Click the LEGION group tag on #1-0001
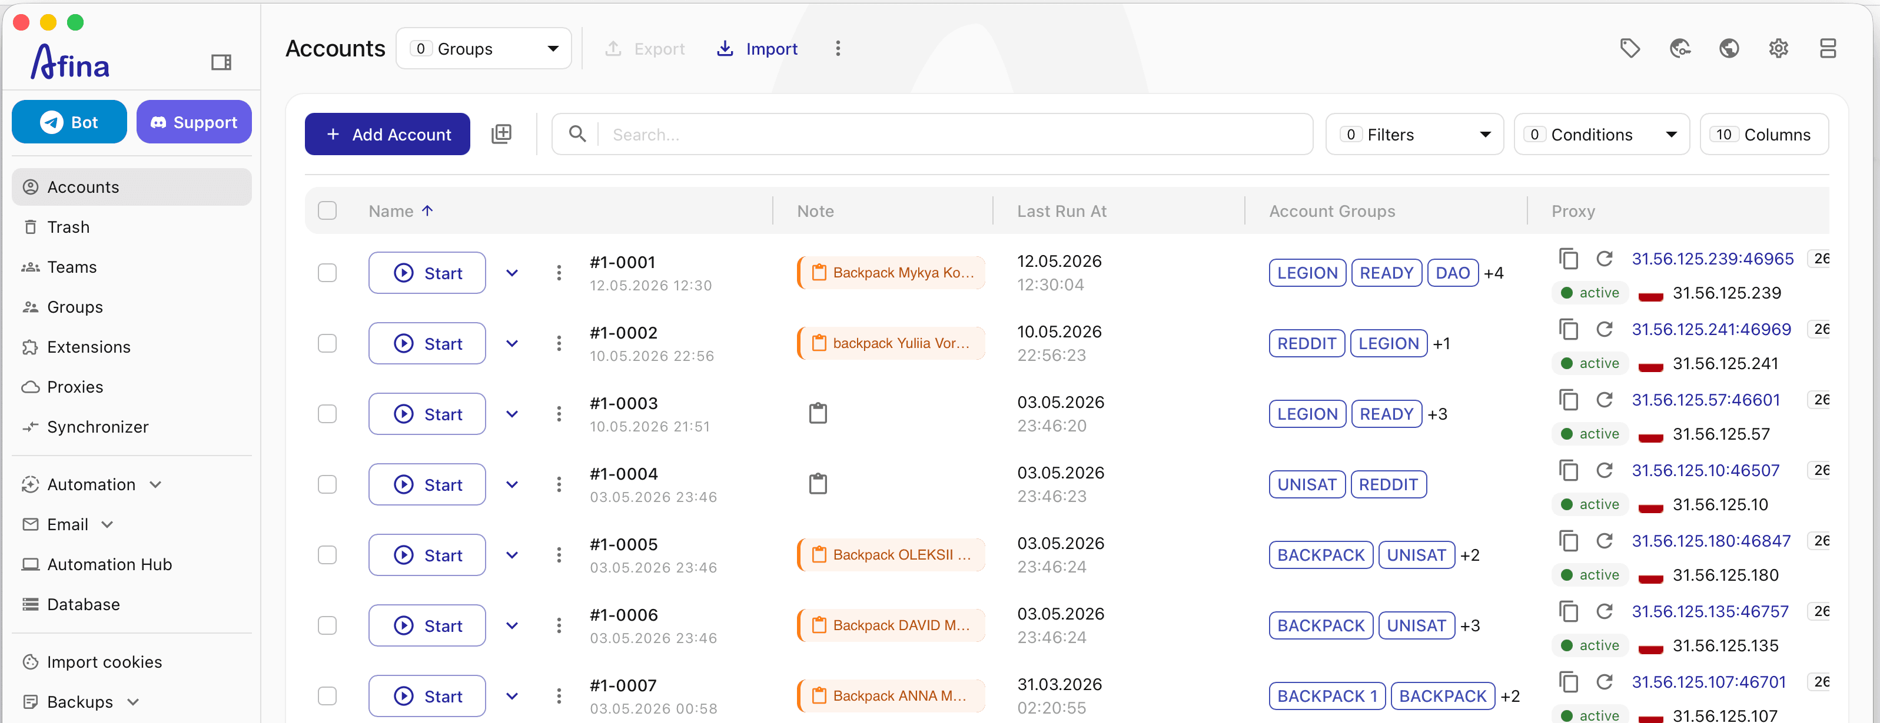 (x=1307, y=273)
